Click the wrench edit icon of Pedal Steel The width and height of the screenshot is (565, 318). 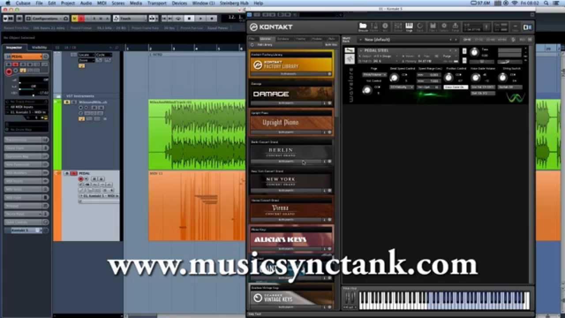pyautogui.click(x=350, y=50)
